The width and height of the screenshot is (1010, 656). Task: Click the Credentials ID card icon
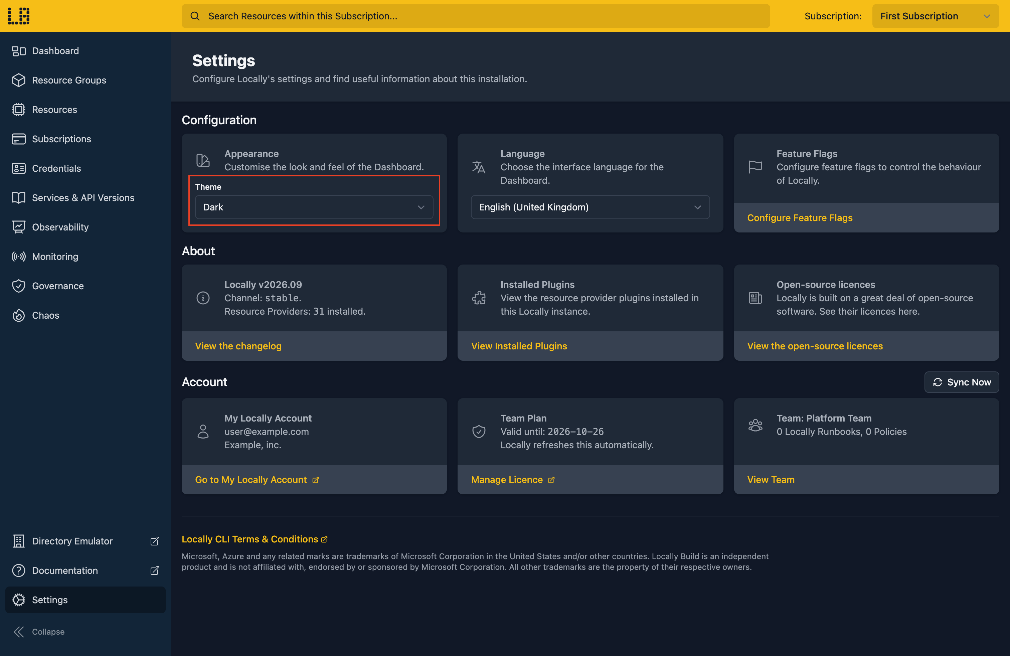[19, 168]
